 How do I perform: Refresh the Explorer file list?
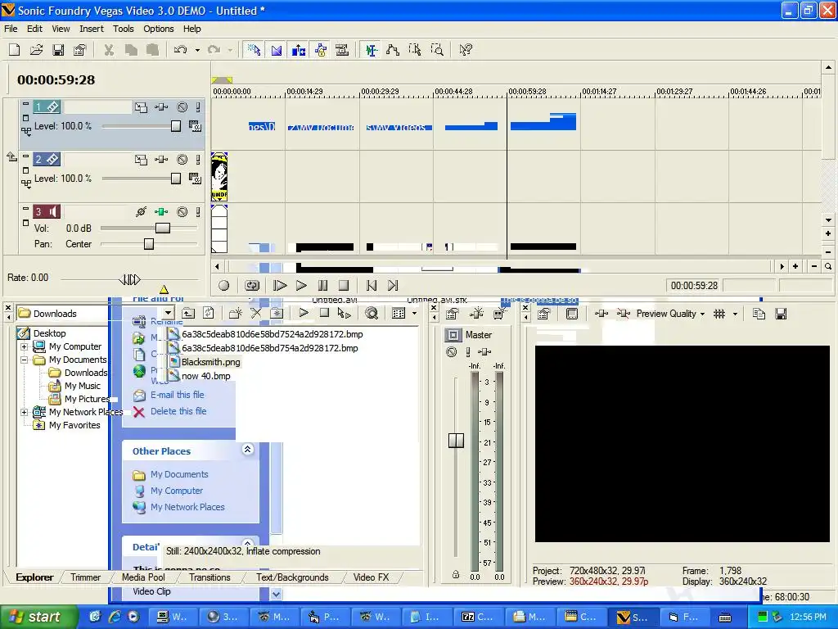(209, 314)
